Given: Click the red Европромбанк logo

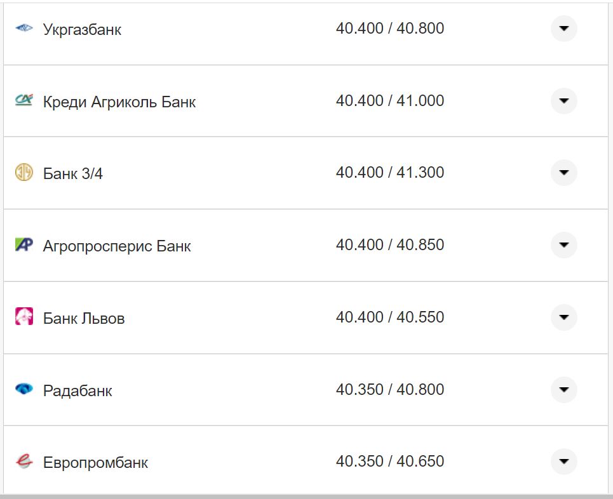Looking at the screenshot, I should pos(24,462).
